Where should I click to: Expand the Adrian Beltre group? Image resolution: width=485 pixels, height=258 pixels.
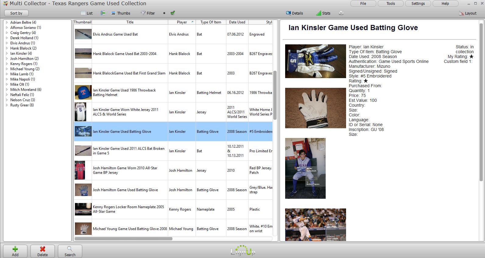(x=7, y=22)
